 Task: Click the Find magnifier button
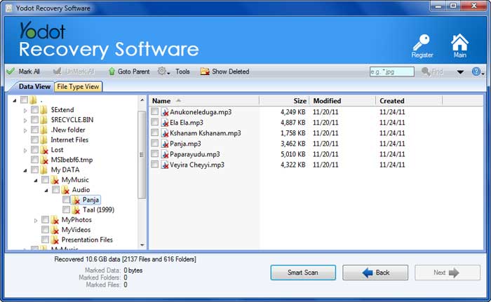click(432, 71)
